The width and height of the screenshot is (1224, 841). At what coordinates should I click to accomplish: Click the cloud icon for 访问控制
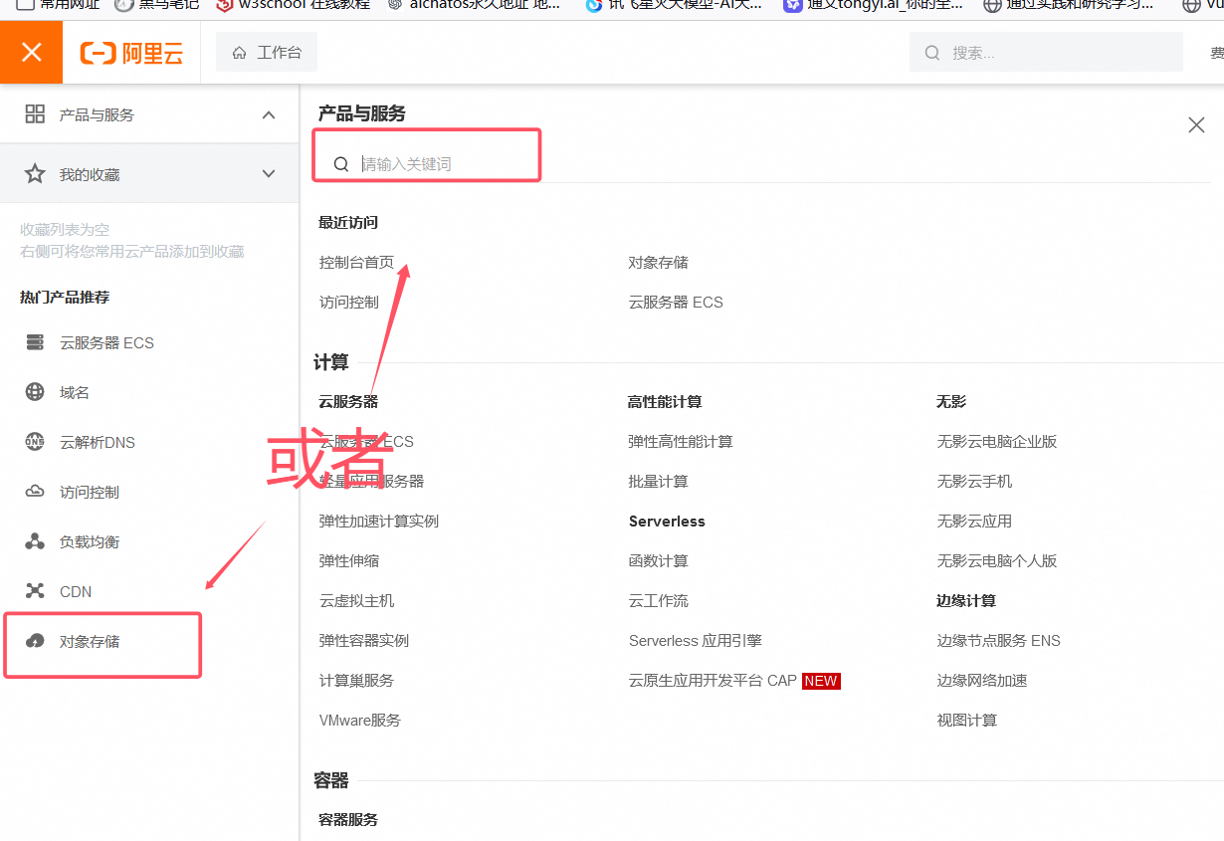(35, 492)
